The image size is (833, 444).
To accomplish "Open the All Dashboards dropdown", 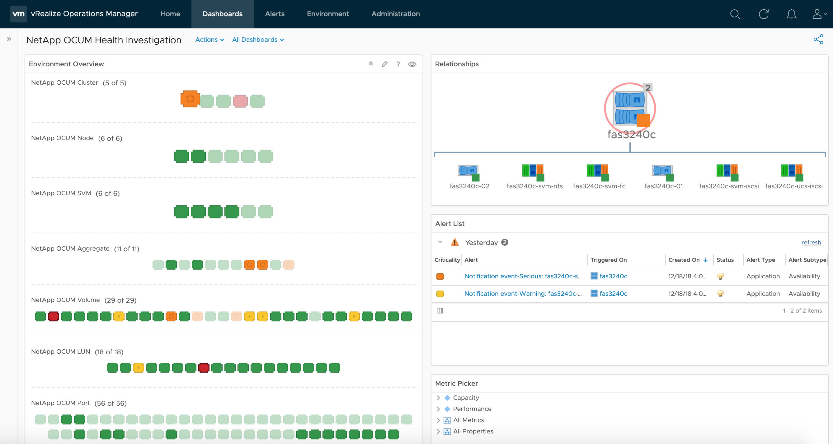I will click(x=258, y=40).
